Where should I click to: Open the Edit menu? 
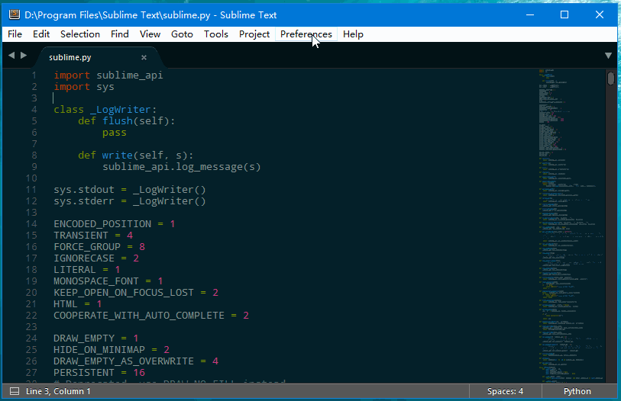[x=41, y=34]
